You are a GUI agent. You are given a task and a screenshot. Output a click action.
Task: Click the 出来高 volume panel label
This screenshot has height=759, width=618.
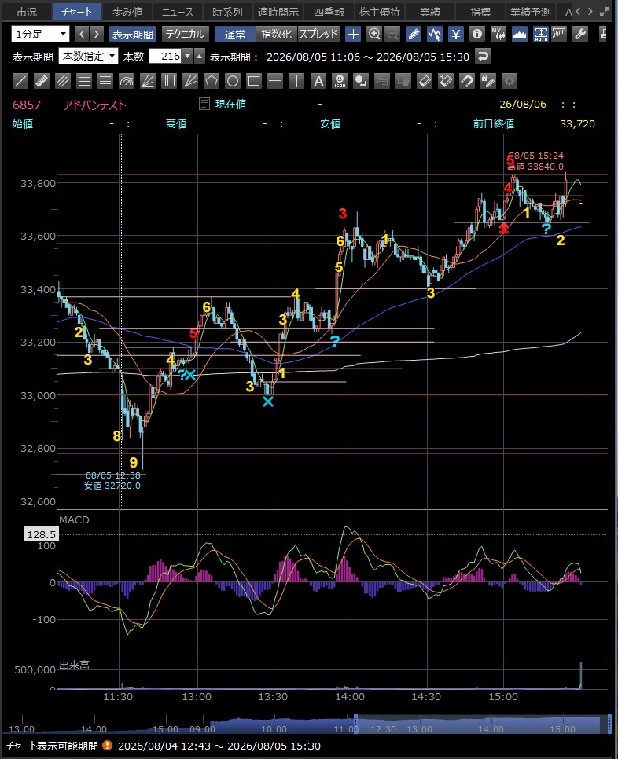(74, 665)
